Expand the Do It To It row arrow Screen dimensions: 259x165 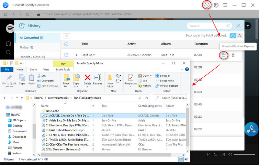tap(77, 55)
